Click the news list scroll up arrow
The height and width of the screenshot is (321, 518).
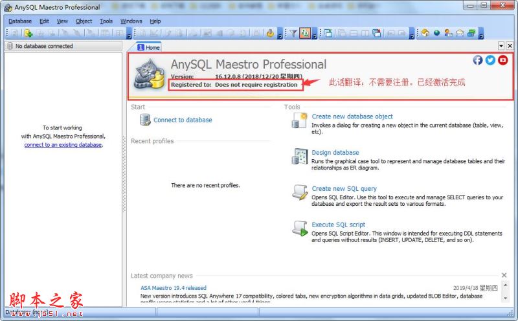pyautogui.click(x=506, y=285)
